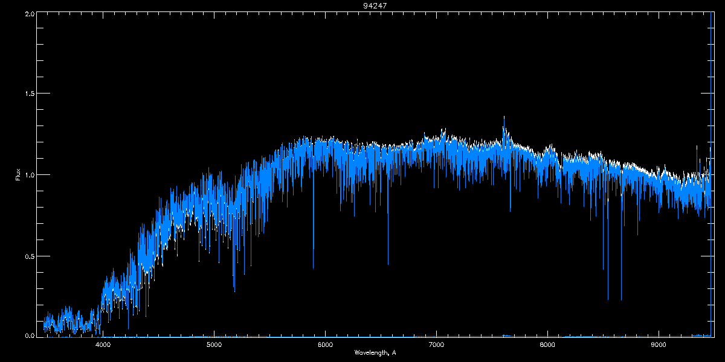Viewport: 725px width, 362px height.
Task: Select the 9000 x-axis tick label
Action: [659, 345]
